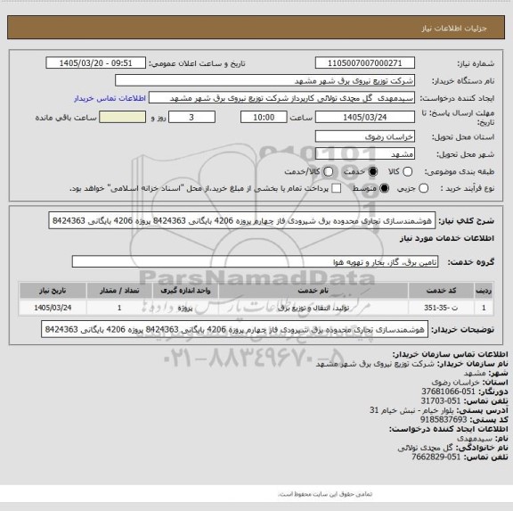Click the request creator name field
513x511 pixels.
point(281,98)
